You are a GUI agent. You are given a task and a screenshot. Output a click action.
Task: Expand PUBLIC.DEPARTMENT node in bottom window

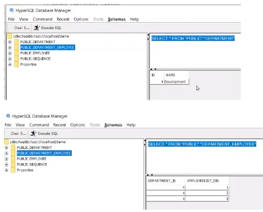[x=6, y=148]
